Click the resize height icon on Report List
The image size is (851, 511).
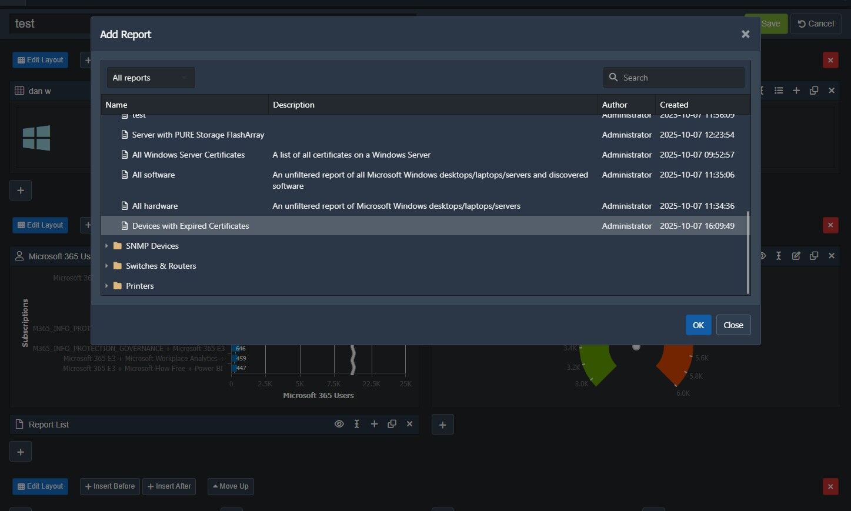(356, 424)
